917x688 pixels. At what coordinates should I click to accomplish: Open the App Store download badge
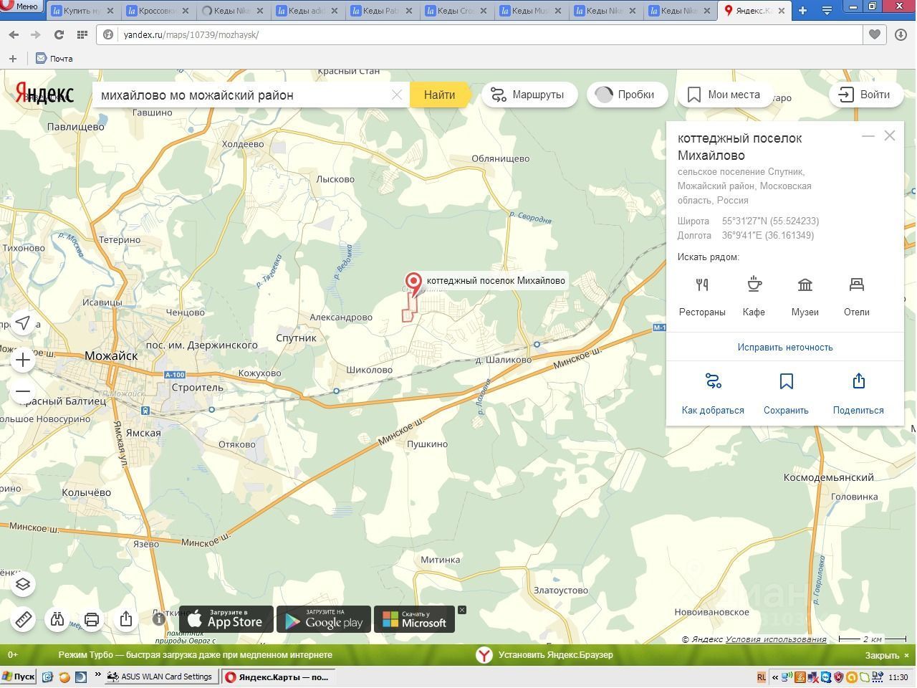(226, 619)
